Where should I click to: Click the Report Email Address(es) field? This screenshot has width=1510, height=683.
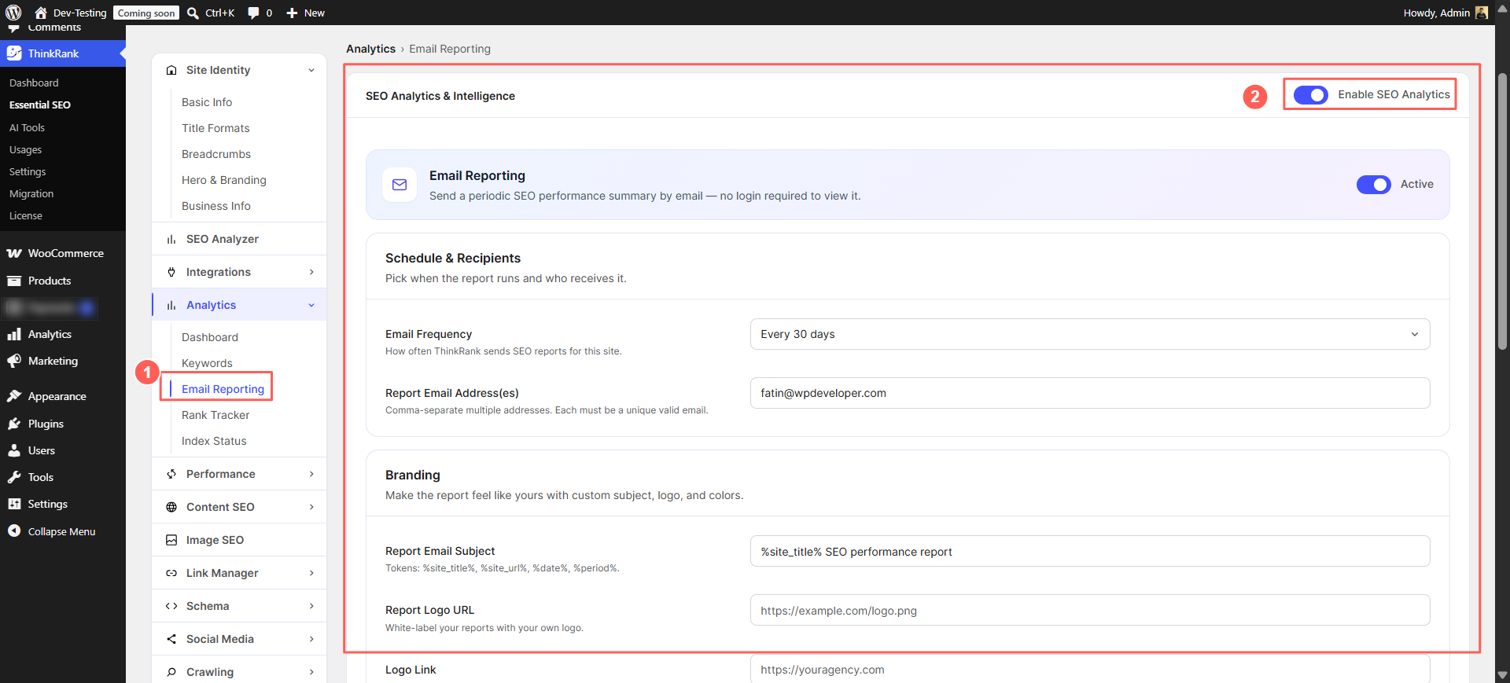[1090, 393]
